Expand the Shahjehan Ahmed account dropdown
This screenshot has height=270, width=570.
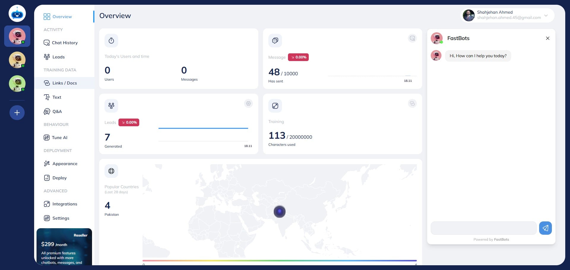546,15
